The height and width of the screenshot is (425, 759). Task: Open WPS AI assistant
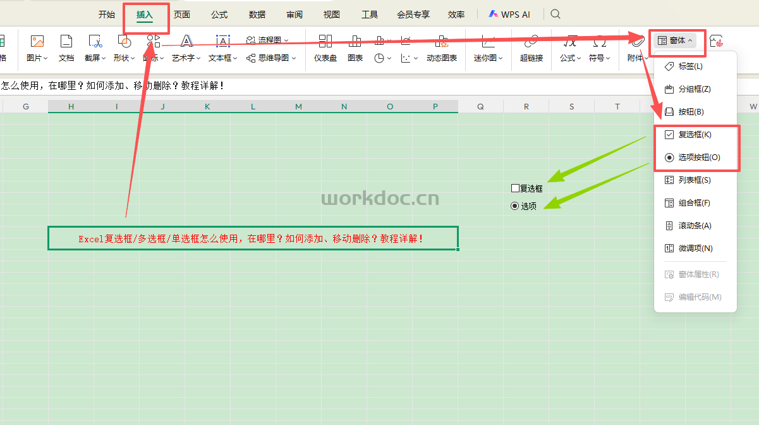509,14
